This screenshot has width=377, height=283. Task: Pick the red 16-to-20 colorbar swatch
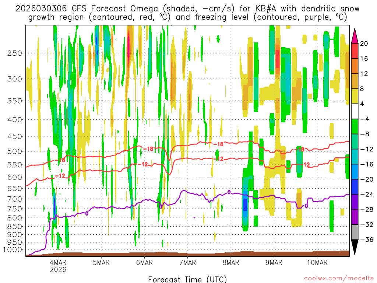click(x=355, y=51)
